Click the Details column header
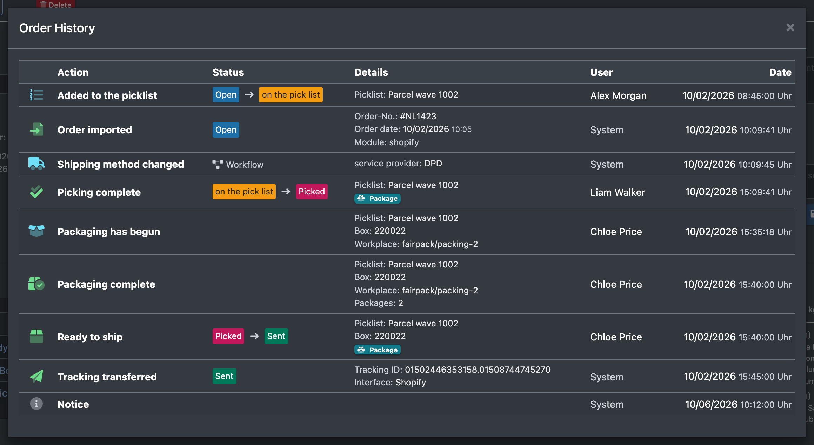This screenshot has width=814, height=445. click(371, 72)
